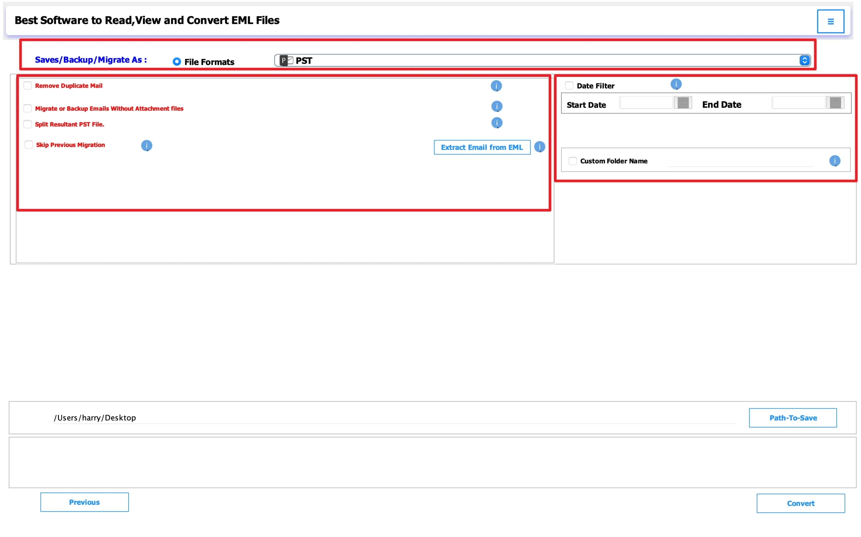Click the Saves/Backup/Migrate As label
Screen dimensions: 861x537
tap(90, 60)
